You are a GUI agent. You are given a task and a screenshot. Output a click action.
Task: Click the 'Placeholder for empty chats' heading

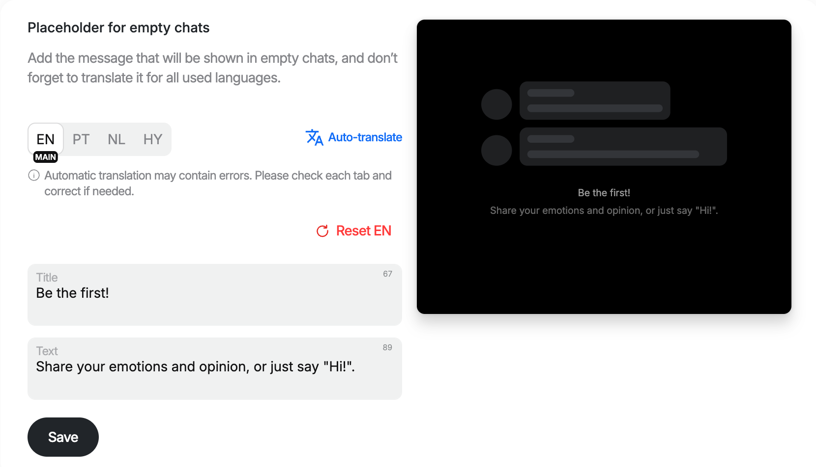[118, 28]
